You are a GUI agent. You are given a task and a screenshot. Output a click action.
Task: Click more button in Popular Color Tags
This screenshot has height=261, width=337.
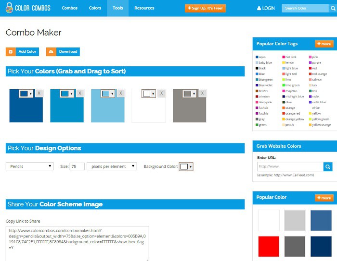(x=324, y=44)
